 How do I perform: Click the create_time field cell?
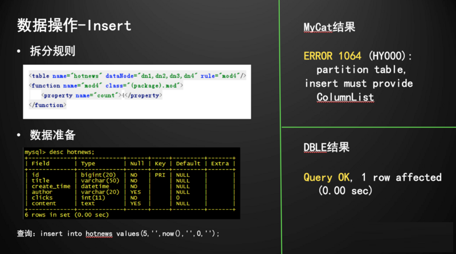tap(51, 186)
